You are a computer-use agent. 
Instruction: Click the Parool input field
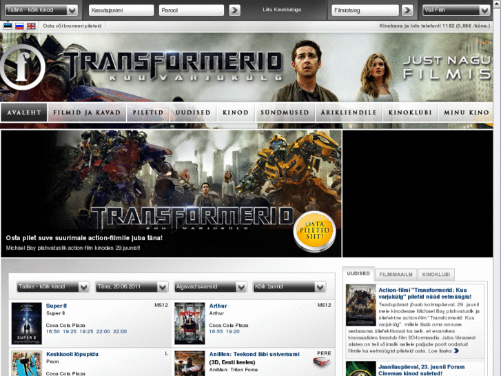point(192,10)
